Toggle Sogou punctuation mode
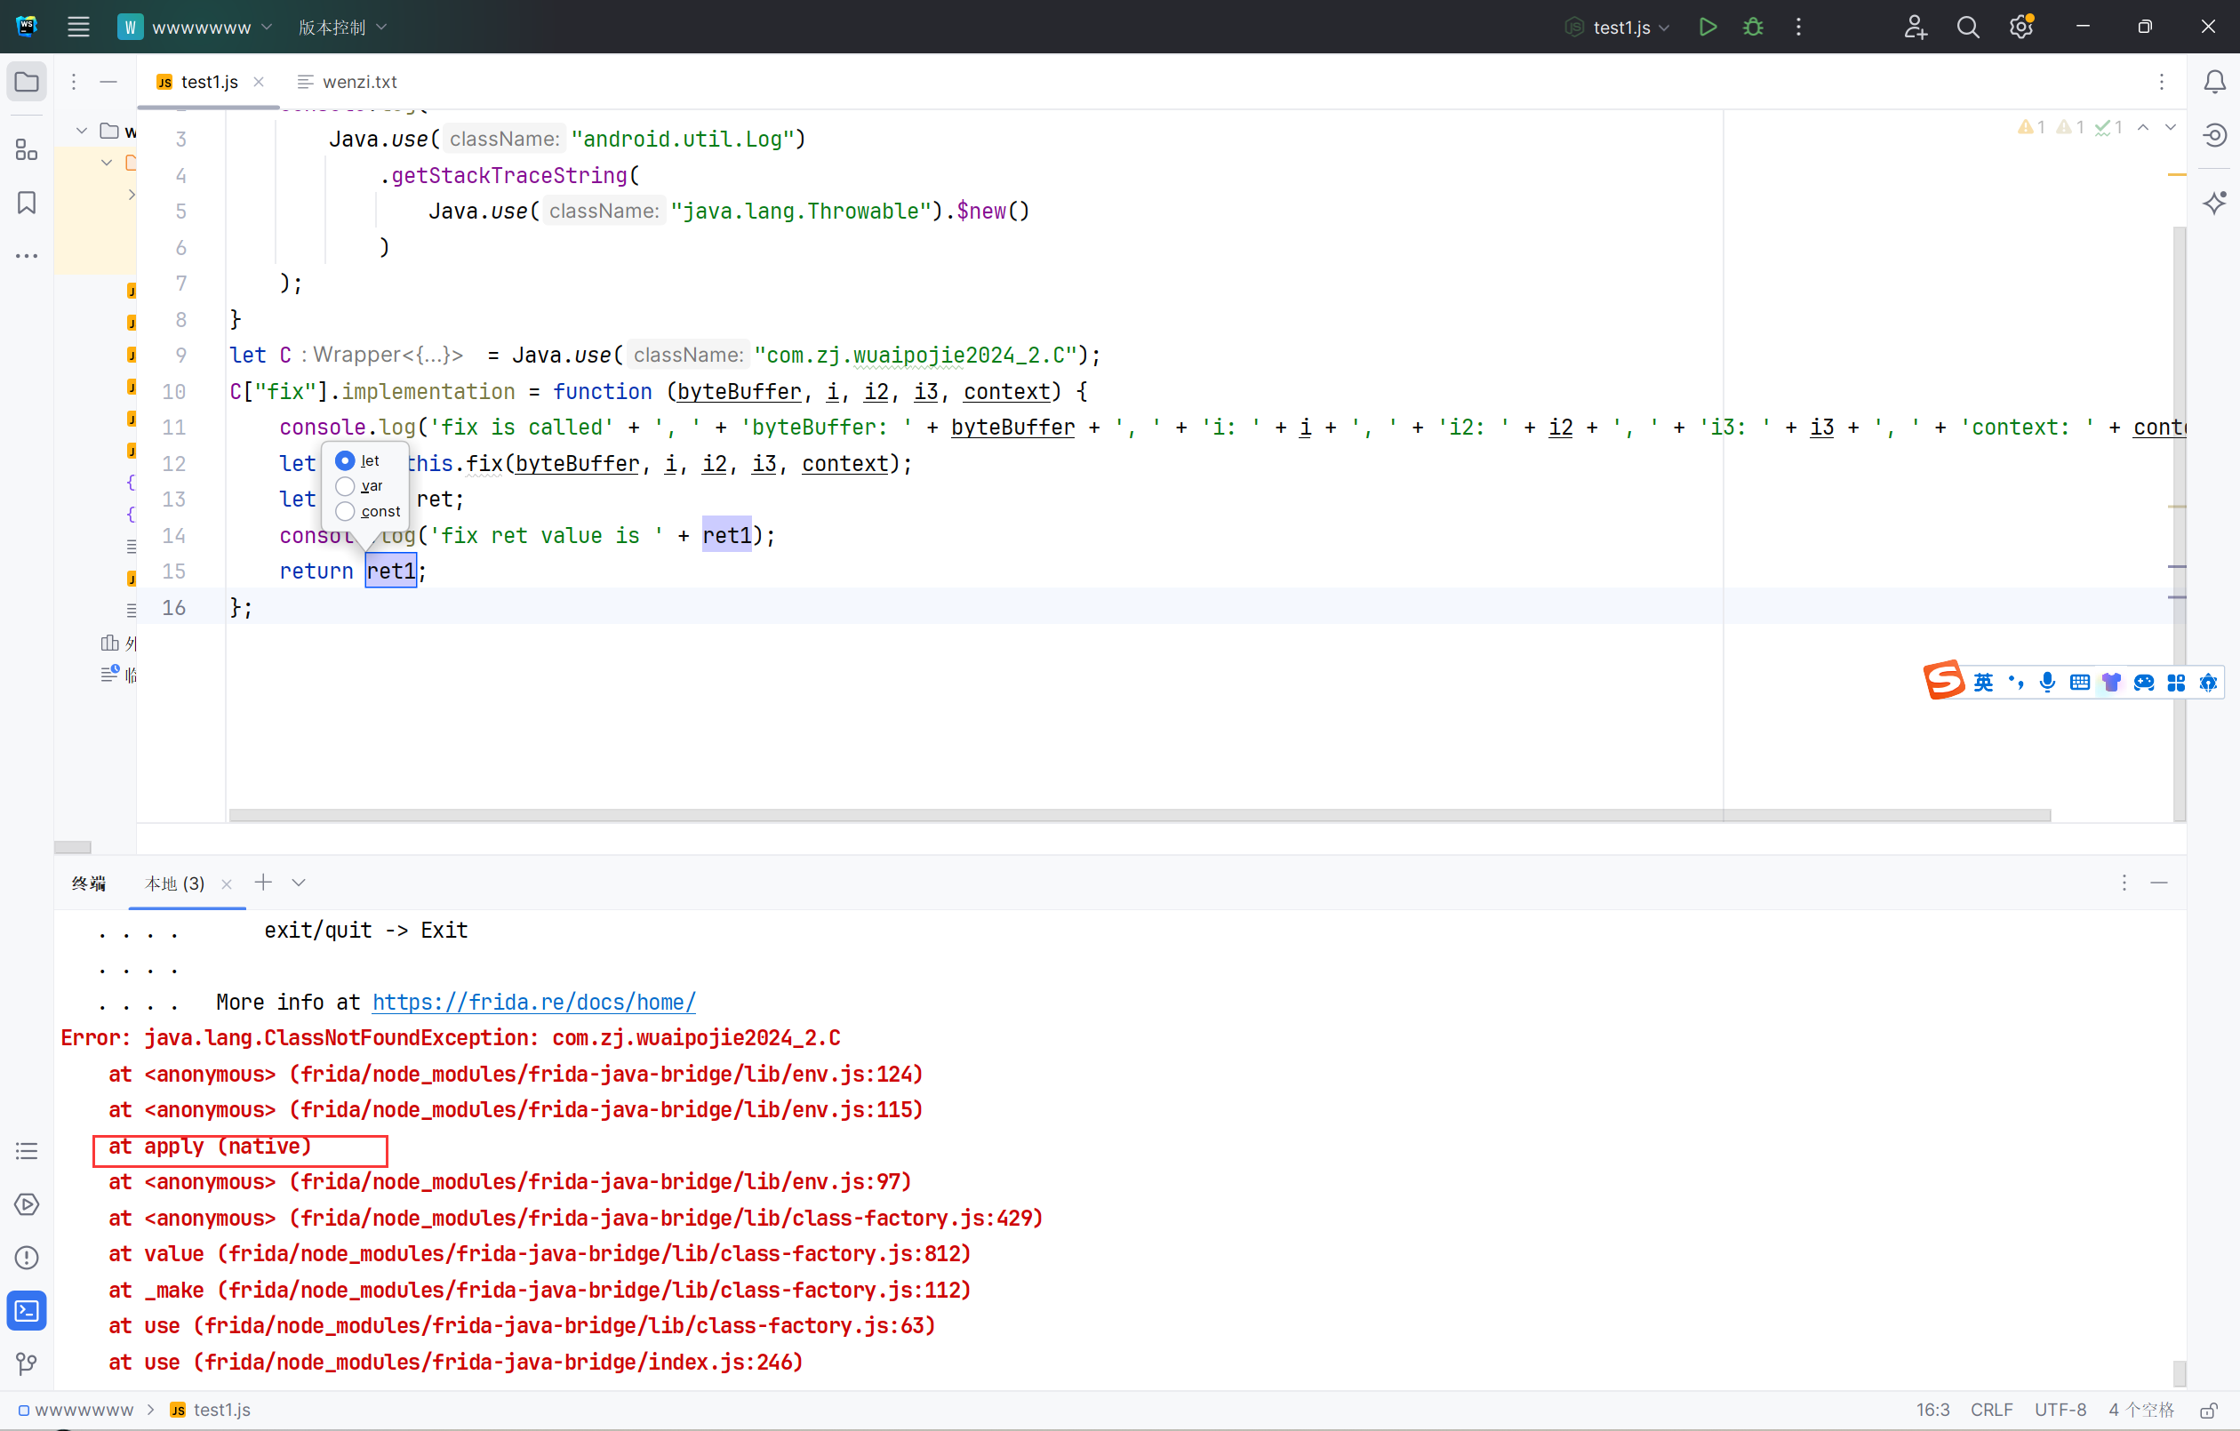The width and height of the screenshot is (2240, 1431). (2016, 683)
